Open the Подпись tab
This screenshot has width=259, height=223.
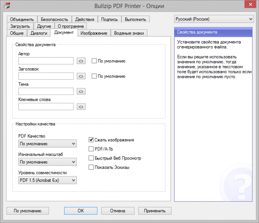(109, 19)
